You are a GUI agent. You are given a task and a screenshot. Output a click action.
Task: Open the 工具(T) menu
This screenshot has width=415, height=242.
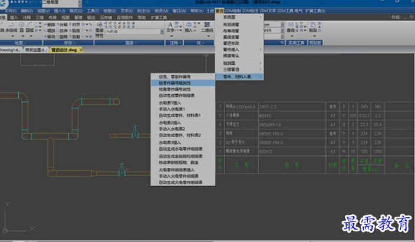pos(93,11)
